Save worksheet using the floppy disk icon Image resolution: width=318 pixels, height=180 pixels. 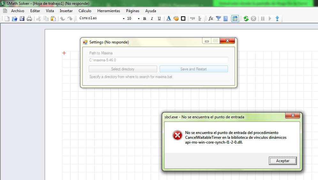(x=22, y=19)
